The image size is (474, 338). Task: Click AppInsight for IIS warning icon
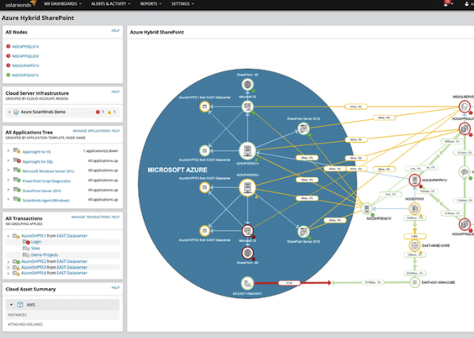point(17,151)
